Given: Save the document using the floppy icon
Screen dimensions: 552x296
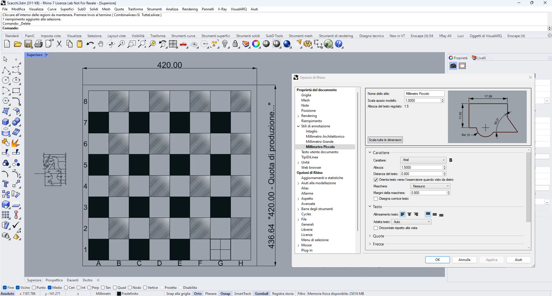Looking at the screenshot, I should click(28, 44).
